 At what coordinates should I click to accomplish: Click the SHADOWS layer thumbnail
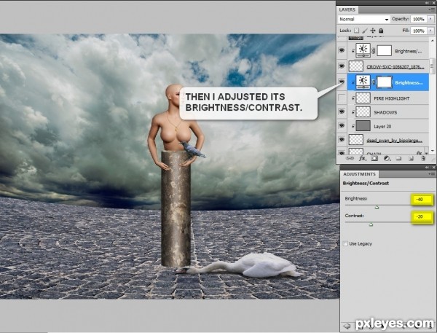pyautogui.click(x=363, y=111)
